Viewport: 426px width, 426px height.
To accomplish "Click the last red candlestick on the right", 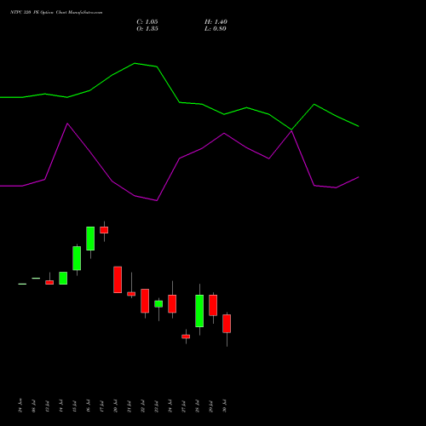I will tap(227, 324).
